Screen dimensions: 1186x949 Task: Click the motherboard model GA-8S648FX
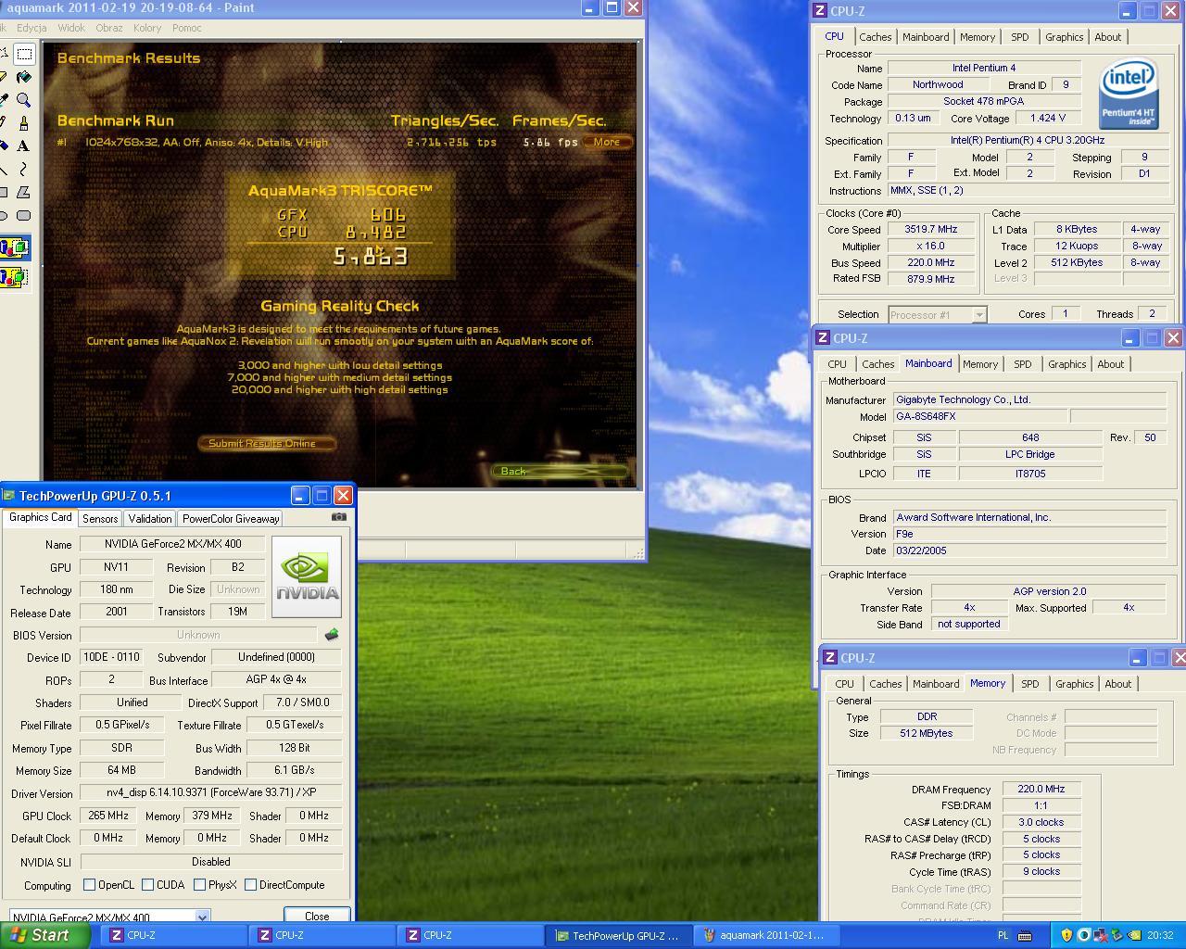click(x=979, y=417)
